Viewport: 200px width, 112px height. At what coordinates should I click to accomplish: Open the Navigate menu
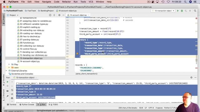47,2
